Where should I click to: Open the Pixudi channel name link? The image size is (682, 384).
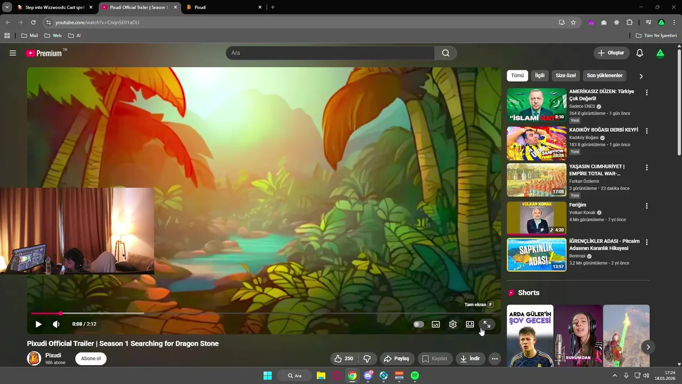point(53,355)
